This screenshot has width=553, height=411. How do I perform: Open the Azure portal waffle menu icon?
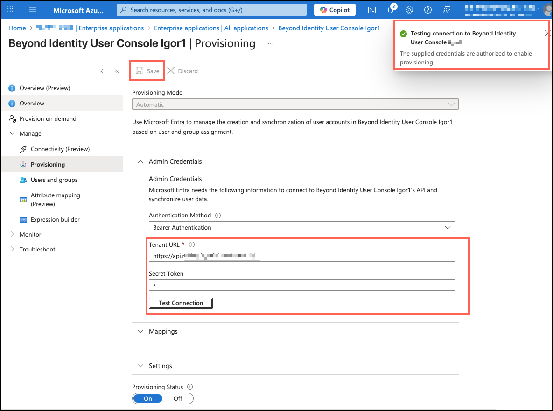coord(11,10)
